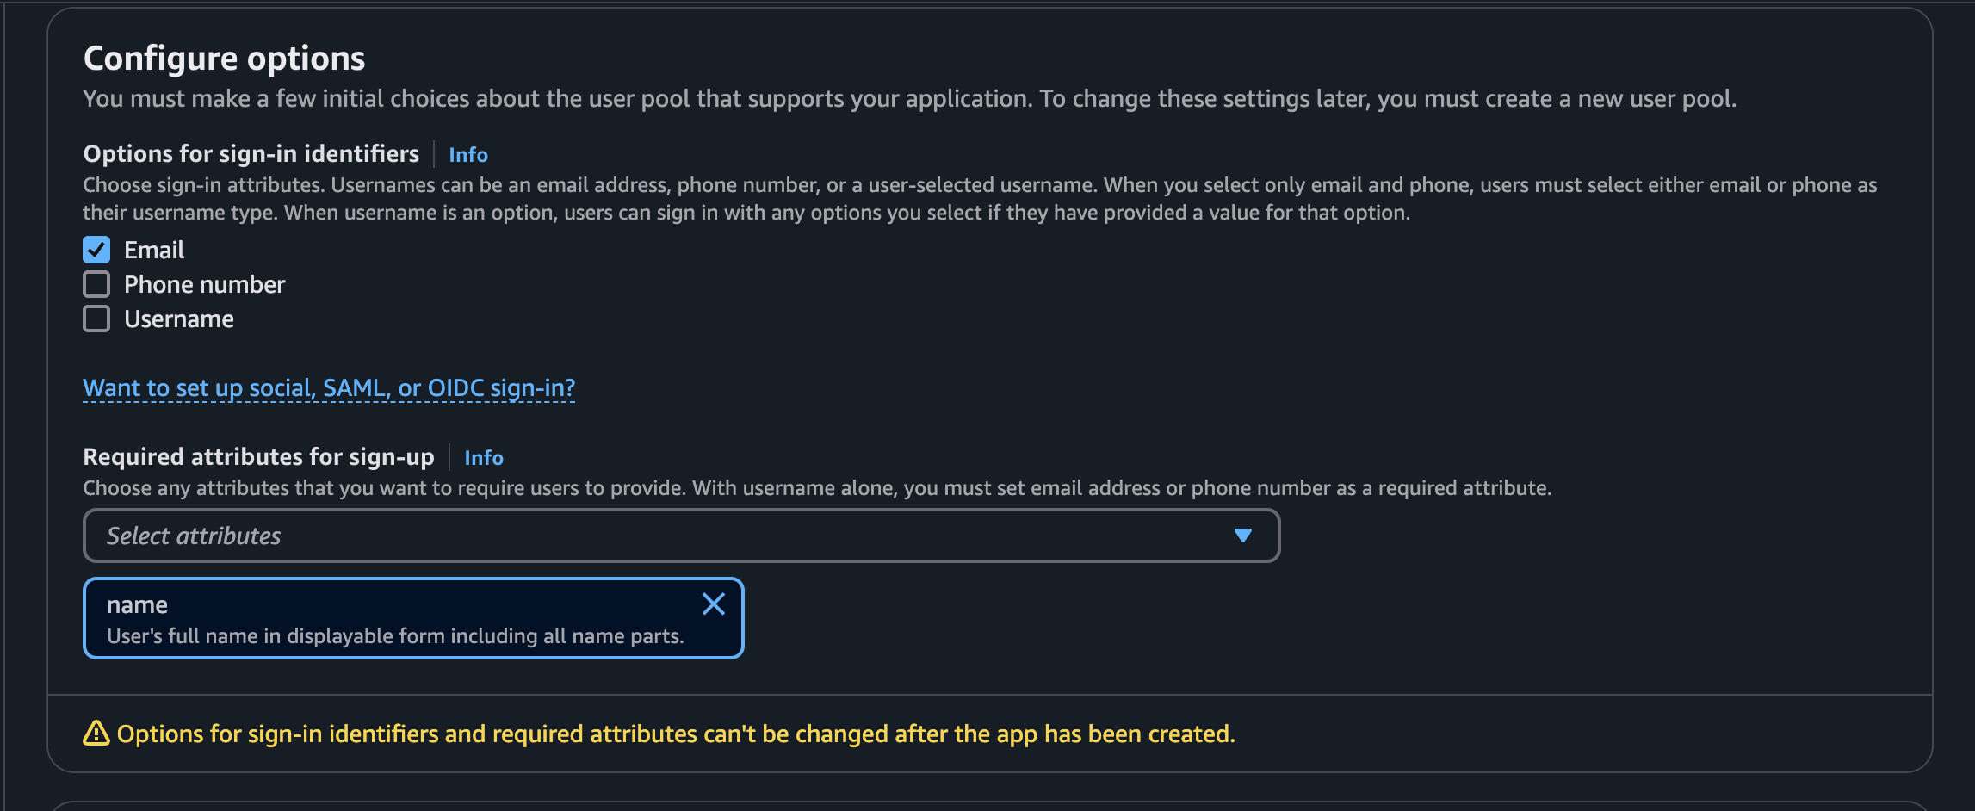Open Info for required sign-up attributes
The width and height of the screenshot is (1975, 811).
click(484, 458)
